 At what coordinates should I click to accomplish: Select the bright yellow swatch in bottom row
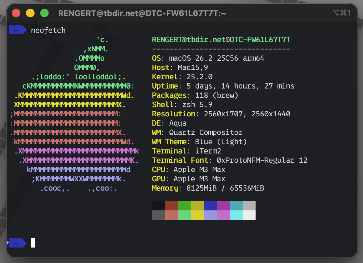pyautogui.click(x=197, y=215)
